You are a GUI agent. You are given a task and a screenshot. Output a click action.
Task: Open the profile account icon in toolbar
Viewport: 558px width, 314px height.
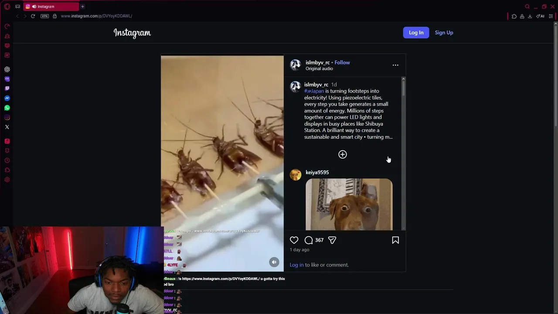point(522,16)
